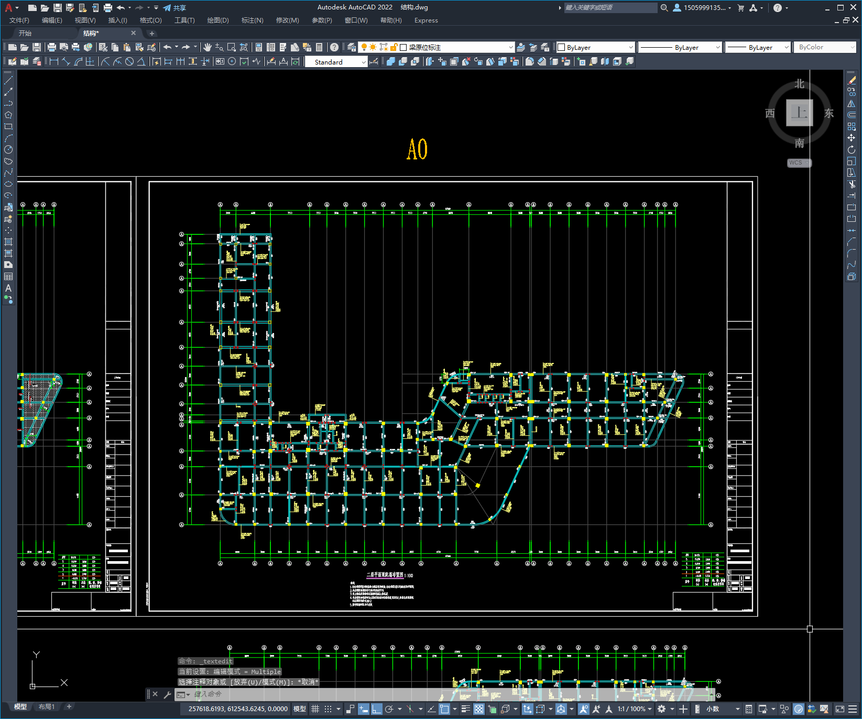Viewport: 862px width, 719px height.
Task: Select the Table draw tool
Action: [x=8, y=276]
